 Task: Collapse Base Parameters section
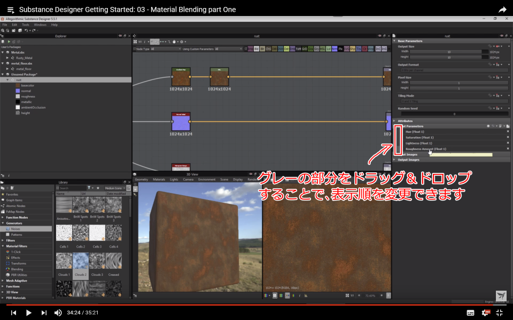[x=394, y=41]
